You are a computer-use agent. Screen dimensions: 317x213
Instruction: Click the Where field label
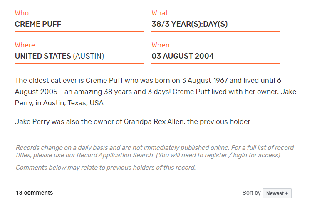click(25, 45)
